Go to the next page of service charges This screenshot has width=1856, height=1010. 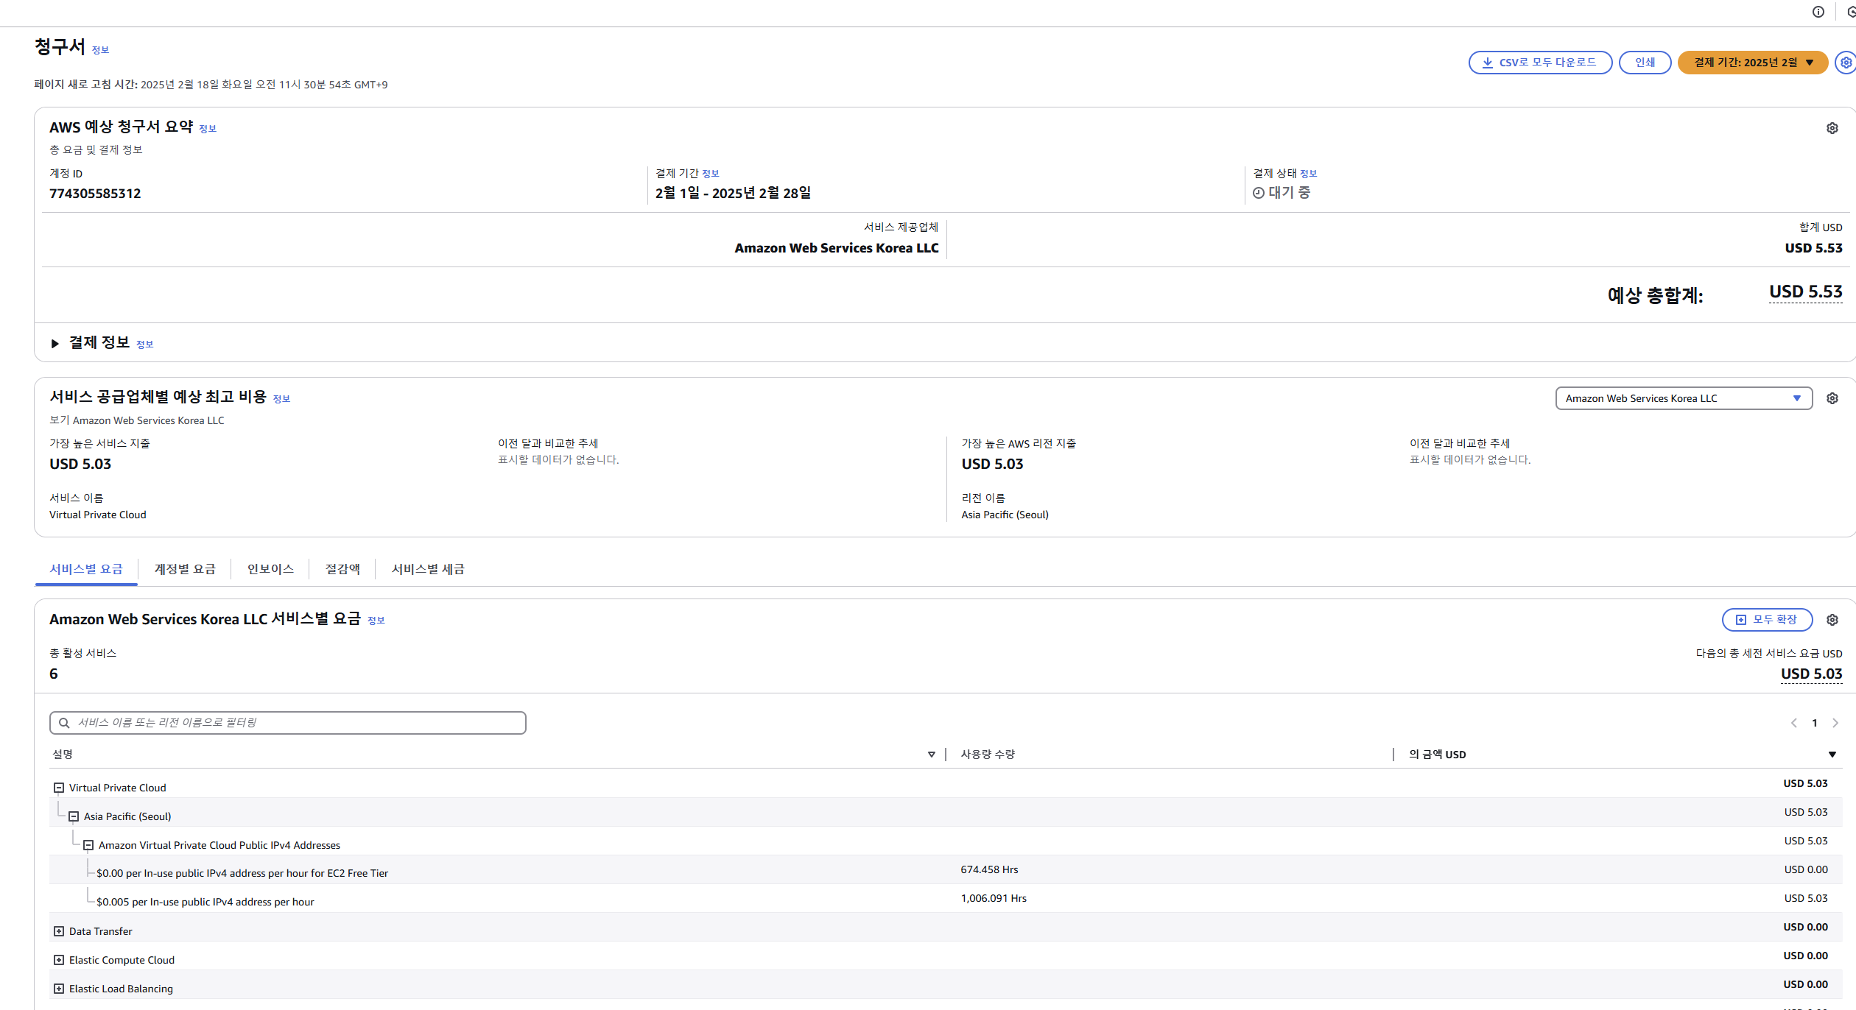click(x=1835, y=723)
